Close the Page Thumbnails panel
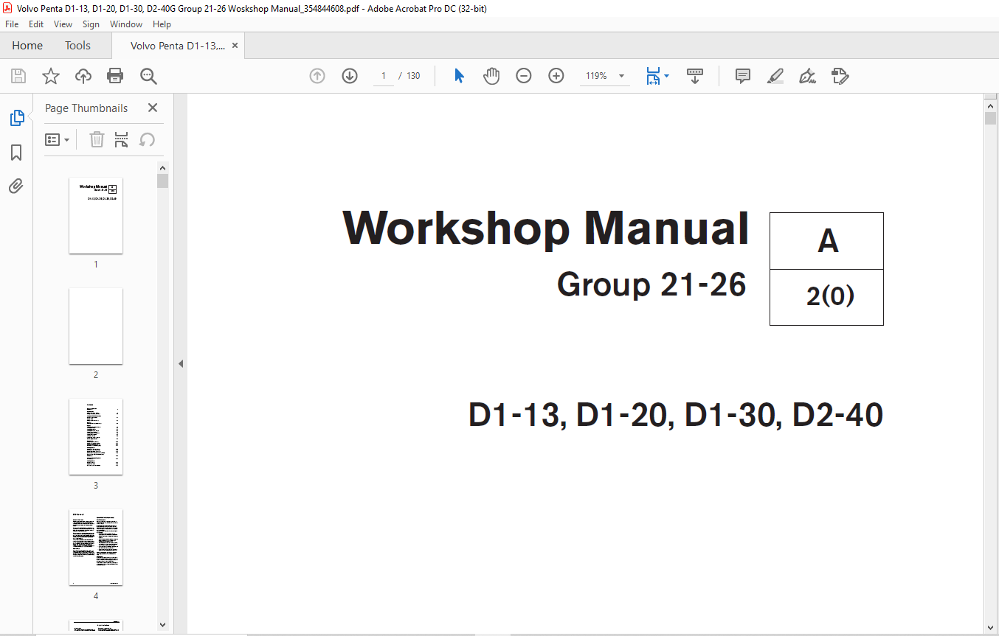999x636 pixels. (x=153, y=108)
